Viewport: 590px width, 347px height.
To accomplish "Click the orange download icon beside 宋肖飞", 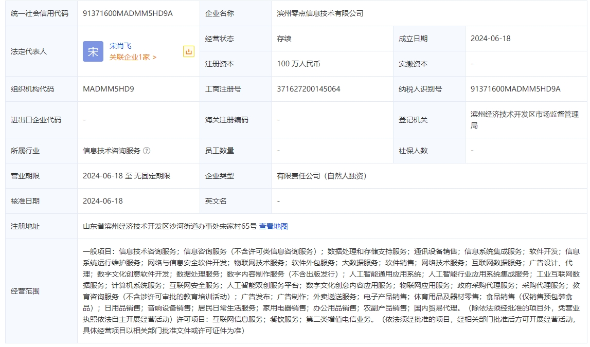I will [x=189, y=51].
